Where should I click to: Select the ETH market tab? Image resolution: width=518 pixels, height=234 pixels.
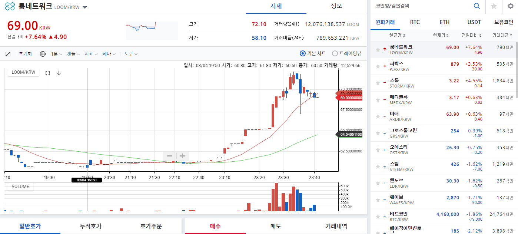(444, 22)
